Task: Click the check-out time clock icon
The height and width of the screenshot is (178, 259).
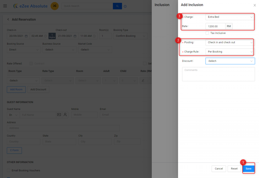Action: pyautogui.click(x=94, y=36)
